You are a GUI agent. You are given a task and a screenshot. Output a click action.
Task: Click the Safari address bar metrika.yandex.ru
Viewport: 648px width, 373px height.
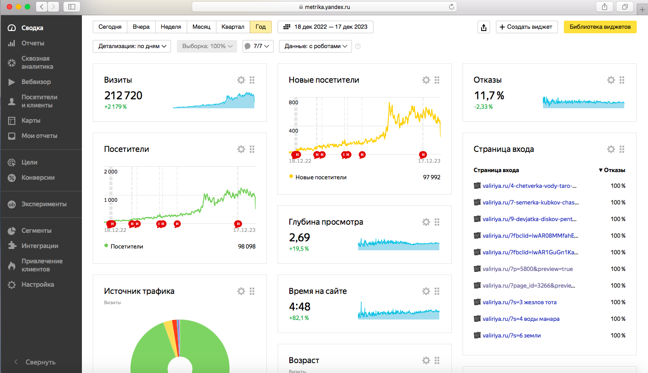324,7
